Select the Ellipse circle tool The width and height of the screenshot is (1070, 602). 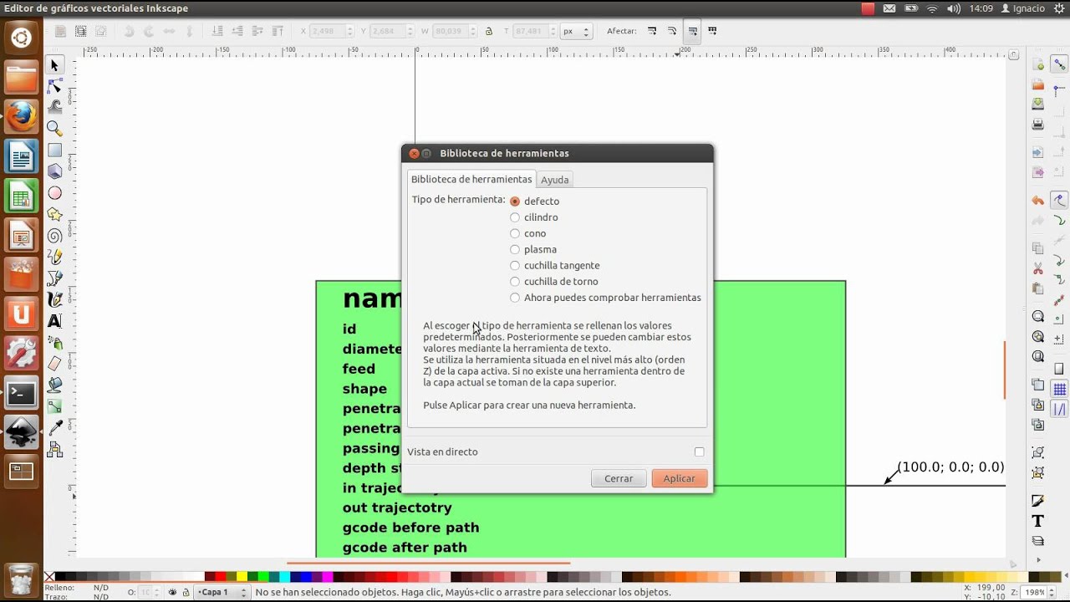[55, 193]
